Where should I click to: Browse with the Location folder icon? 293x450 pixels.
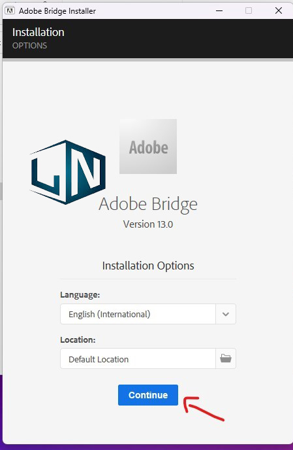[226, 358]
